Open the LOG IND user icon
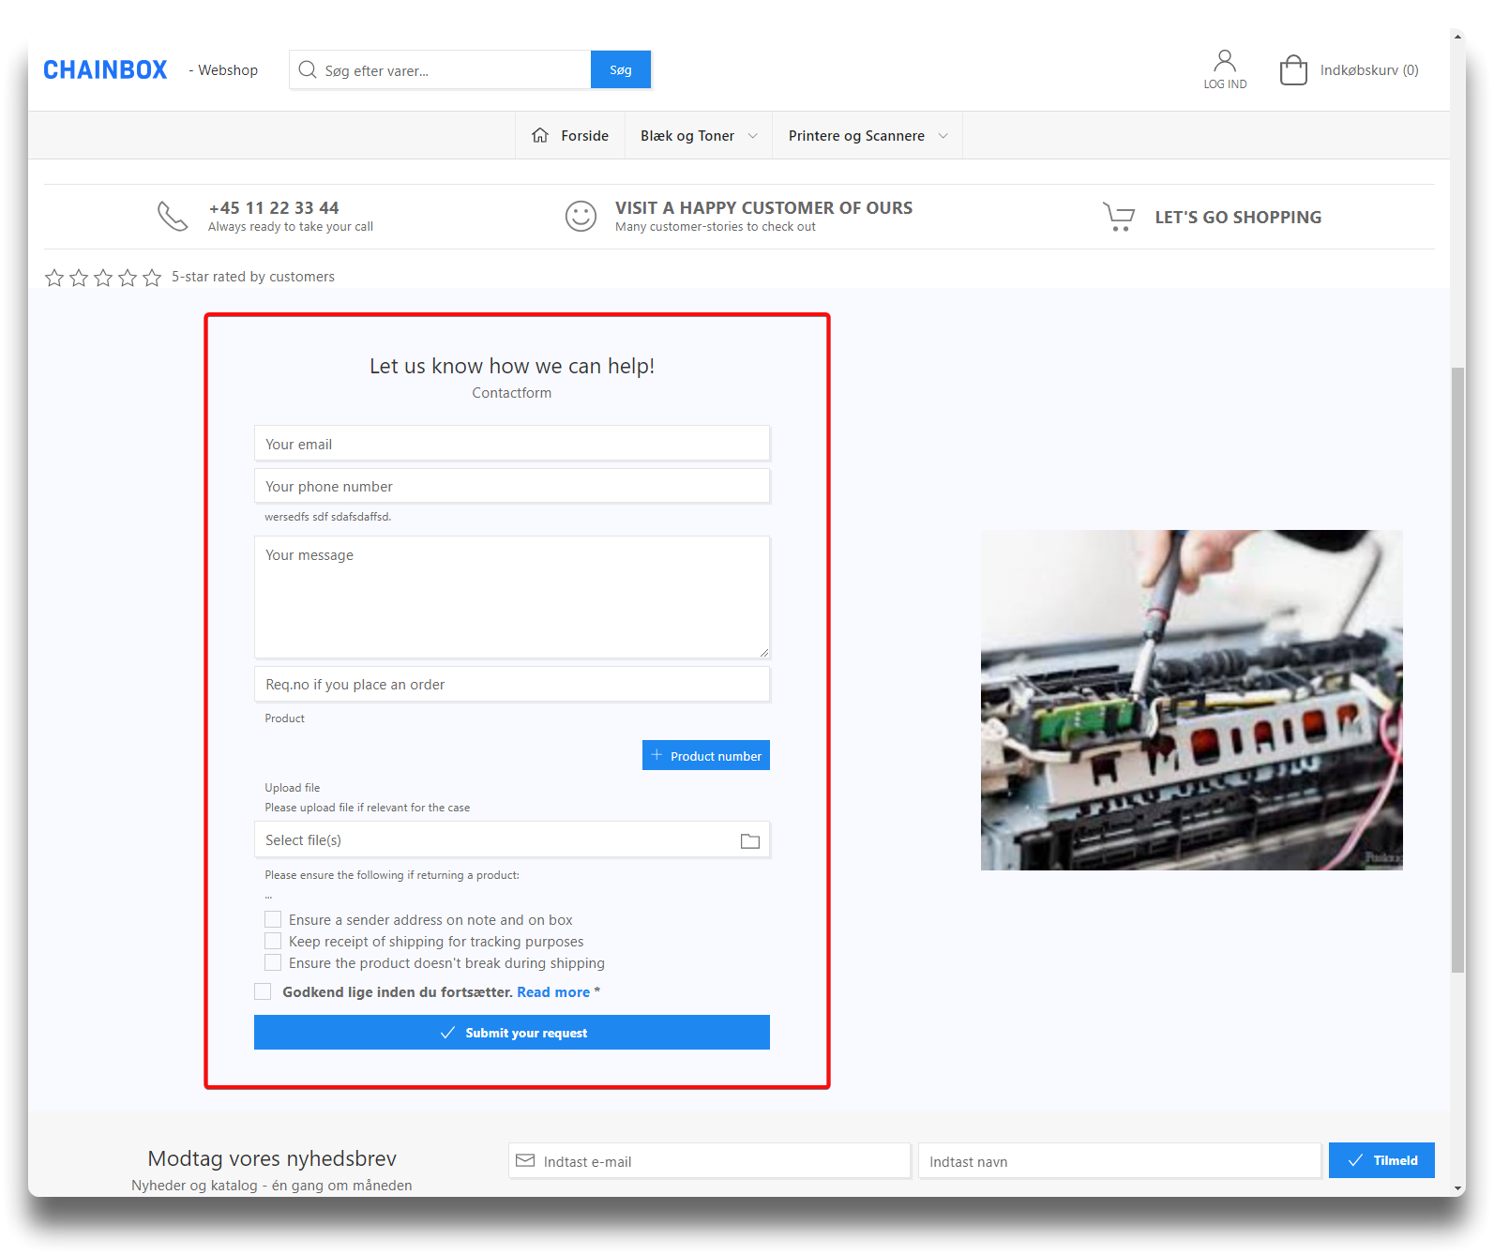 (x=1225, y=62)
